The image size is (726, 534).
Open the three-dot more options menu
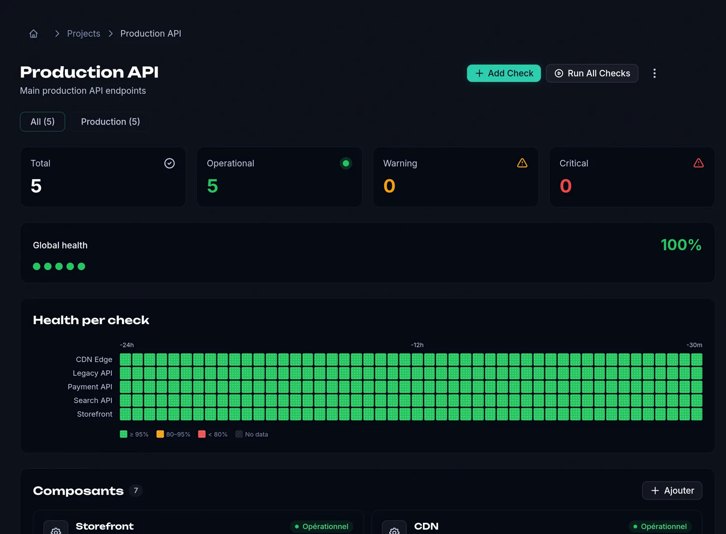pyautogui.click(x=654, y=73)
